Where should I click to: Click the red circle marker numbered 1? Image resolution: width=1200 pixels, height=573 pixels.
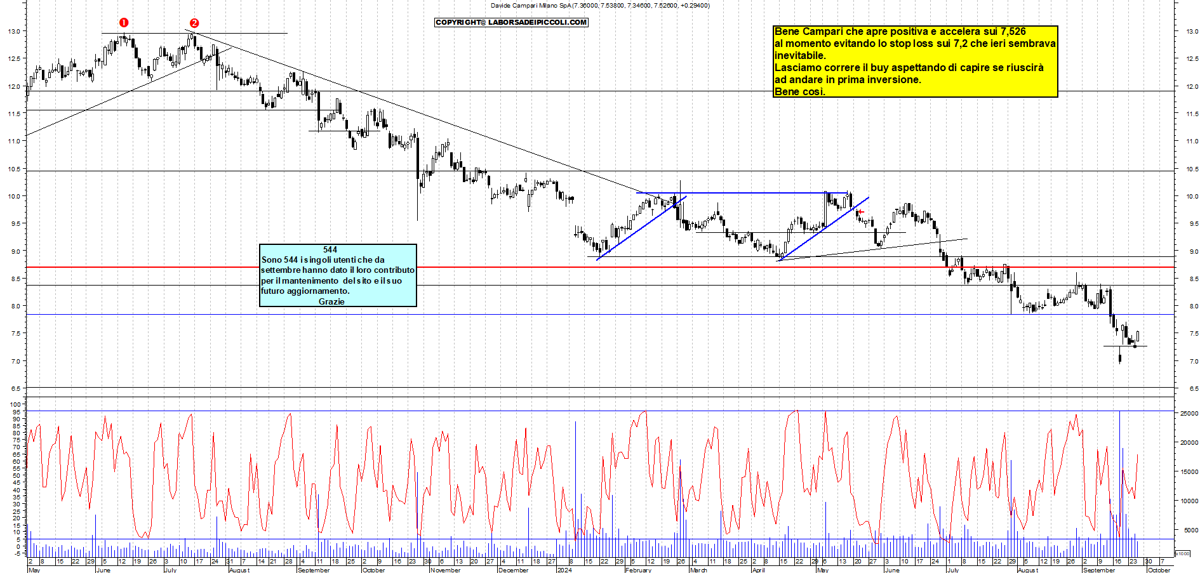click(124, 22)
